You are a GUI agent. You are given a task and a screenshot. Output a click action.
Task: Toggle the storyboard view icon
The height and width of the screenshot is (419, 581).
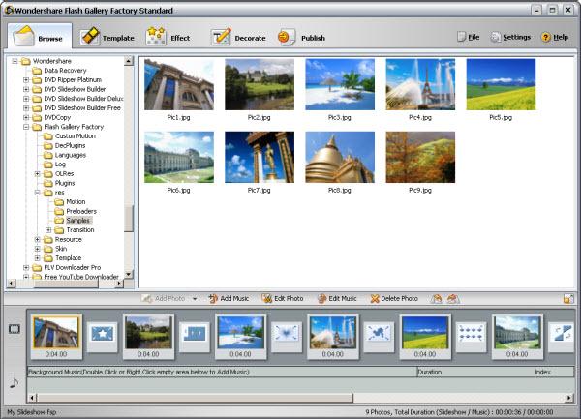pyautogui.click(x=15, y=329)
